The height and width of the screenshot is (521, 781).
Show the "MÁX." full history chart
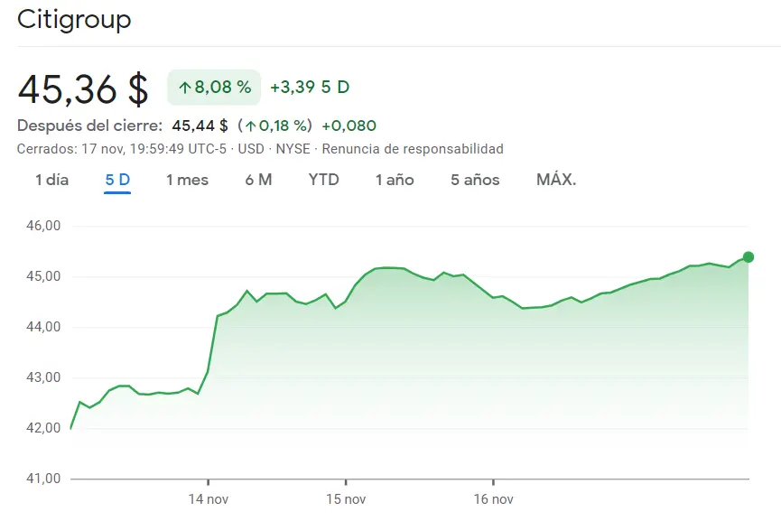tap(556, 180)
